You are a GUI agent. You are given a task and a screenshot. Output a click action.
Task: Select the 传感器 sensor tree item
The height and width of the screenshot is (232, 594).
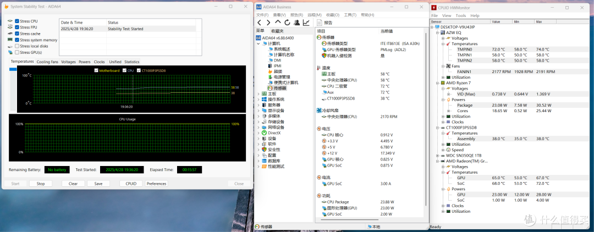tap(280, 88)
